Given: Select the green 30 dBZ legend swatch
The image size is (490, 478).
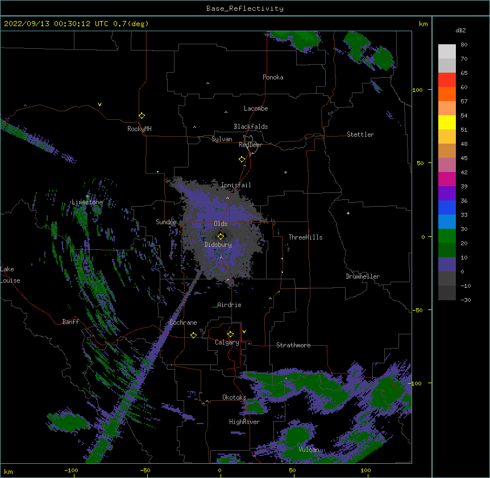Looking at the screenshot, I should coord(447,236).
